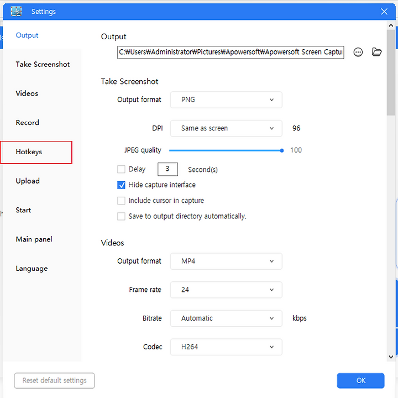Enable Save to output directory automatically
This screenshot has width=398, height=398.
pos(121,216)
